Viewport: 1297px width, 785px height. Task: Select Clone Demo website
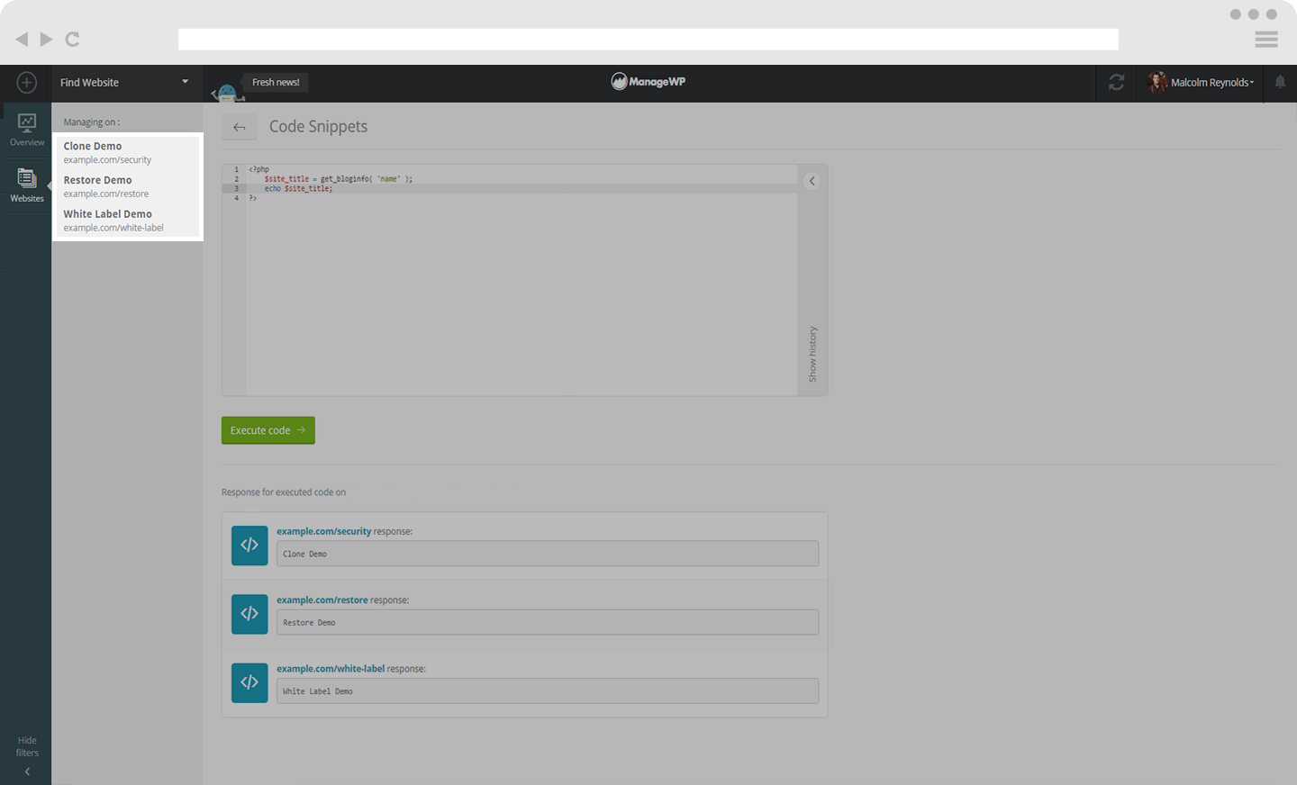127,152
